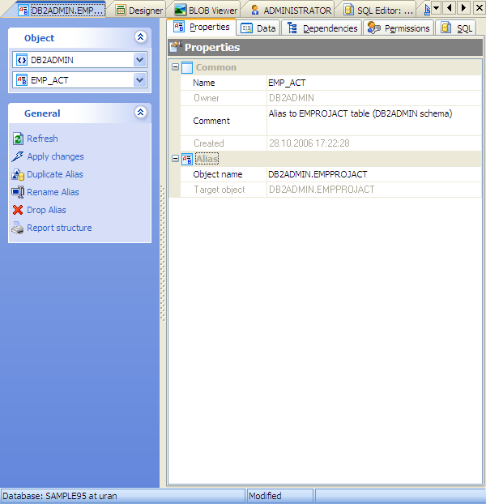Click the Apply changes icon
This screenshot has width=486, height=504.
point(18,156)
